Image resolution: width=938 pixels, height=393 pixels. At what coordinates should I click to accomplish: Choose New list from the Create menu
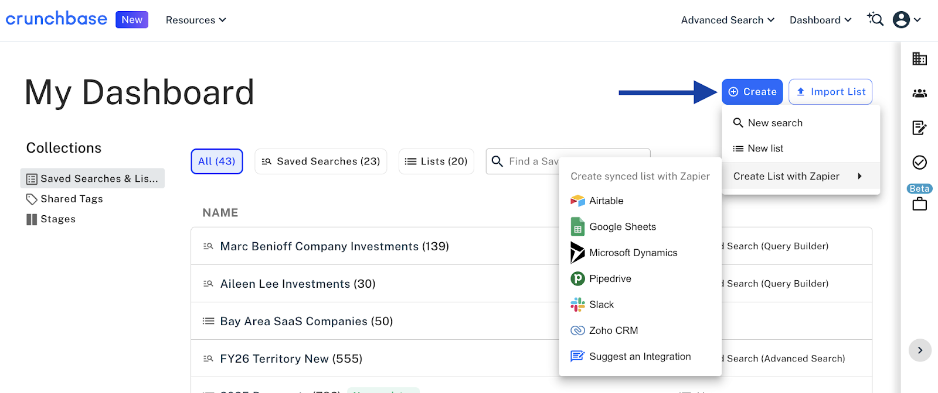coord(801,149)
